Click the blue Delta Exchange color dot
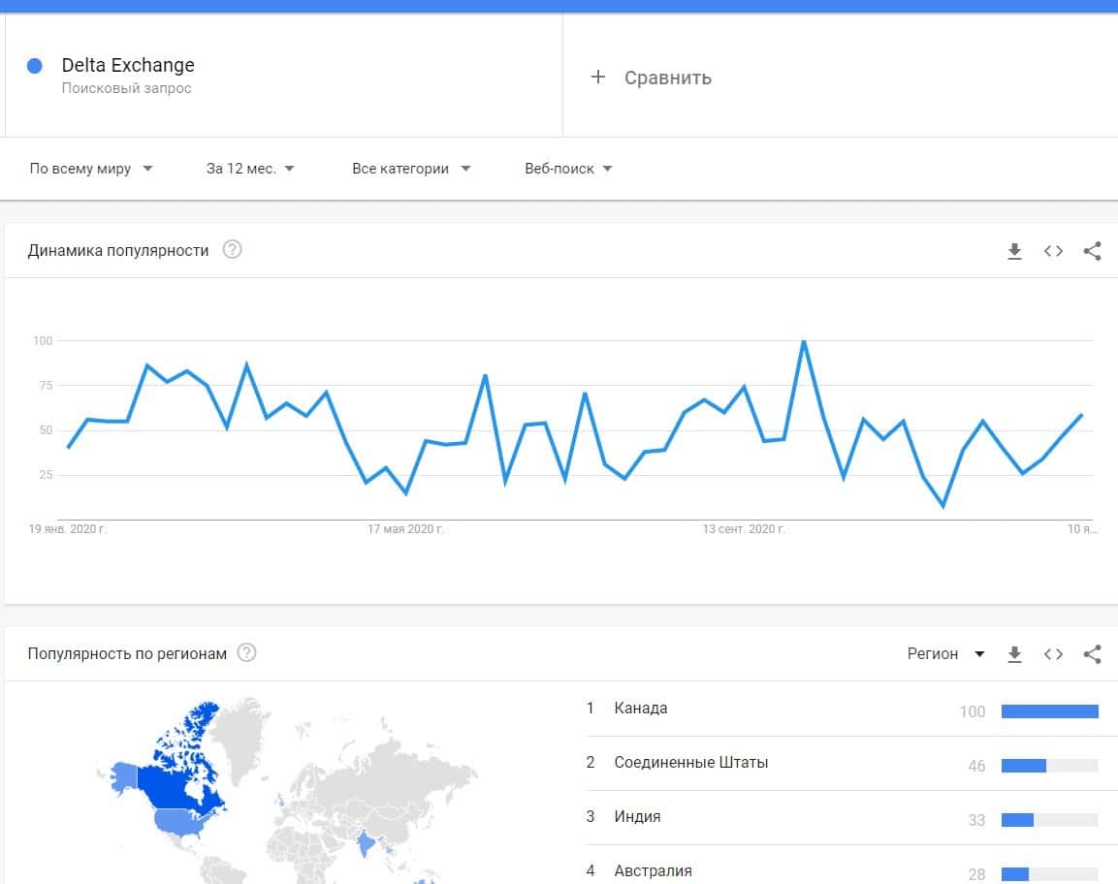This screenshot has width=1118, height=884. click(x=35, y=66)
